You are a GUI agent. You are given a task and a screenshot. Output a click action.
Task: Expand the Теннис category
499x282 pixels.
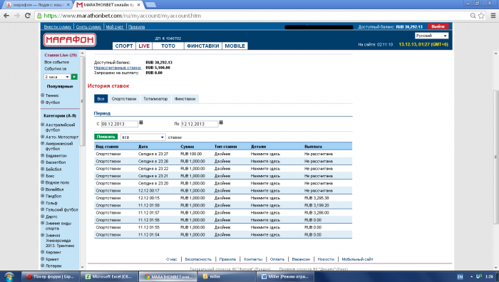[x=42, y=95]
